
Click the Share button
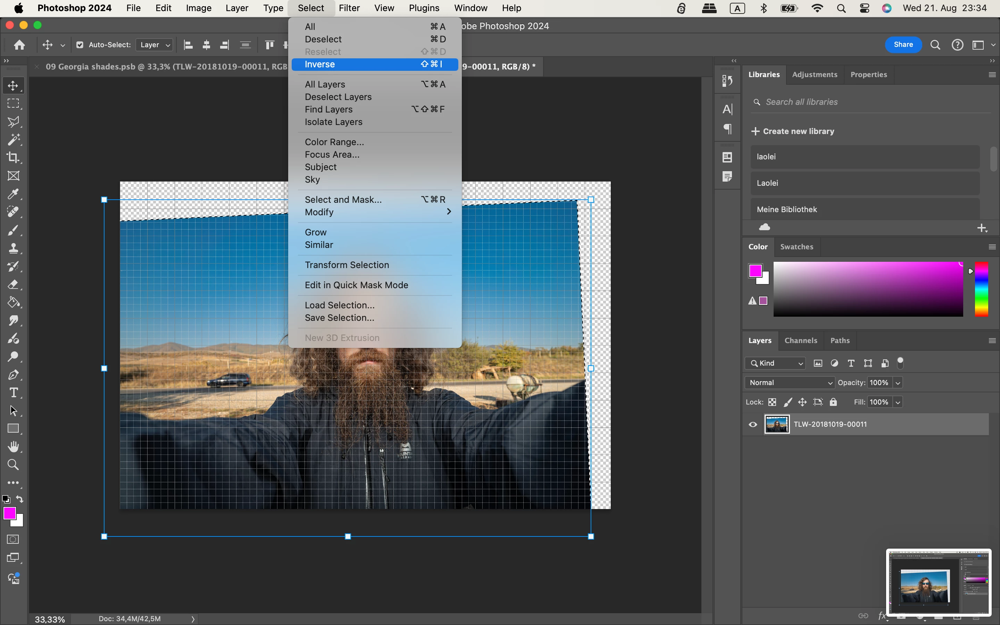[903, 45]
